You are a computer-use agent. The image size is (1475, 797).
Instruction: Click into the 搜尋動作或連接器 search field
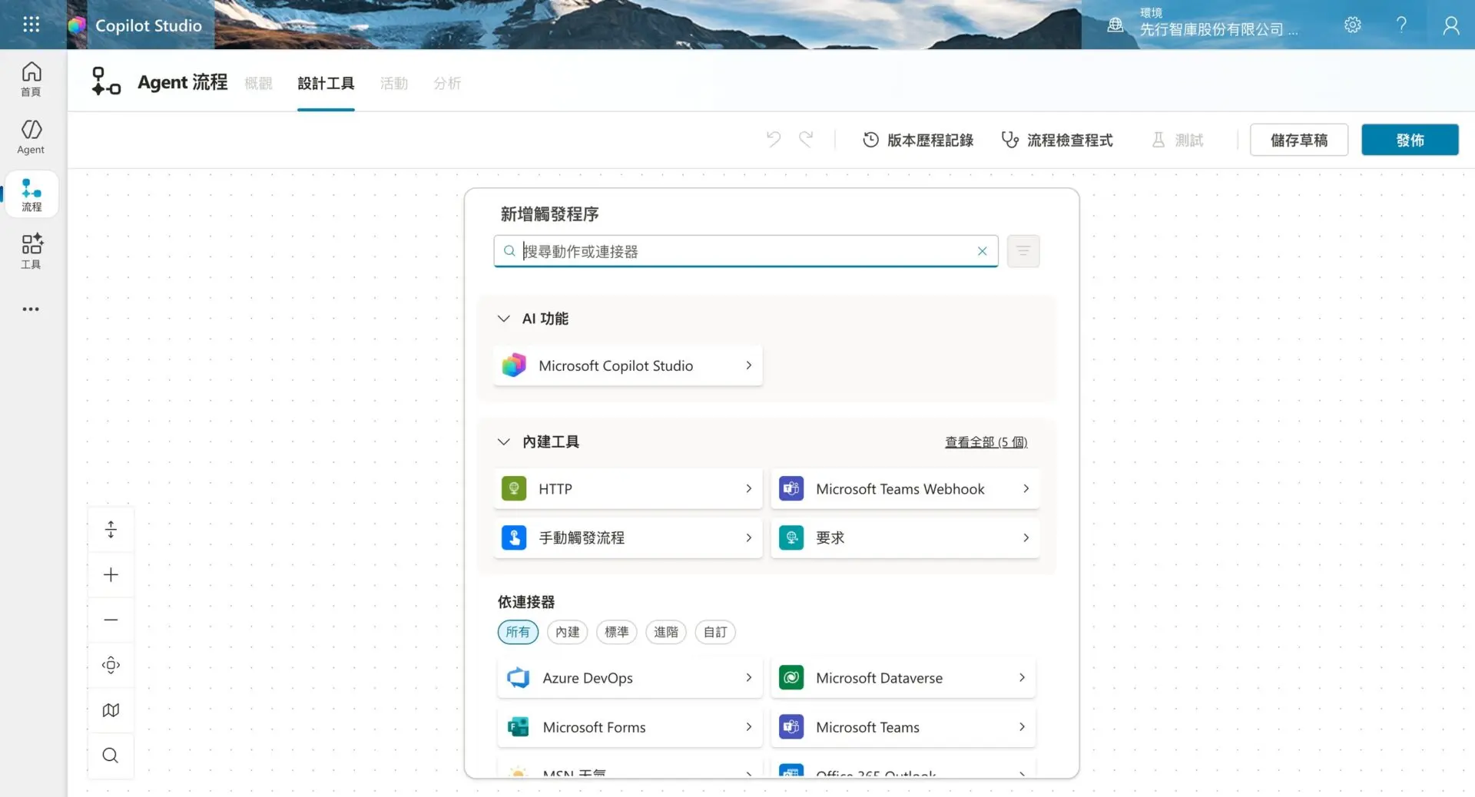click(745, 251)
